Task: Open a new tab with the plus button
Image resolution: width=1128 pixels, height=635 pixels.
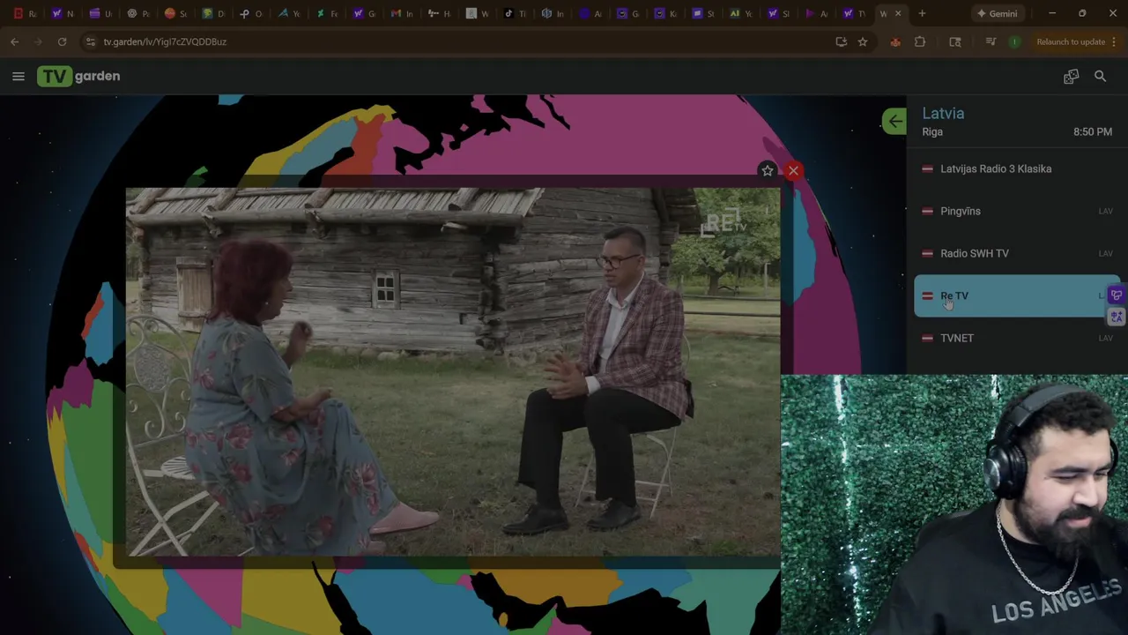Action: (x=922, y=13)
